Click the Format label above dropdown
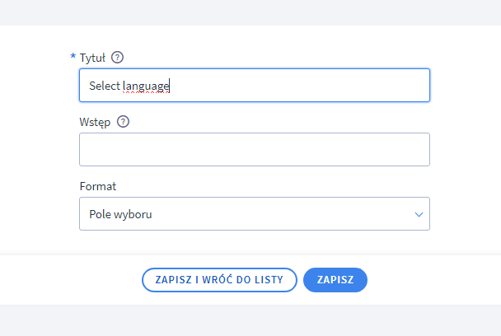Screen dimensions: 501x336 [x=97, y=186]
